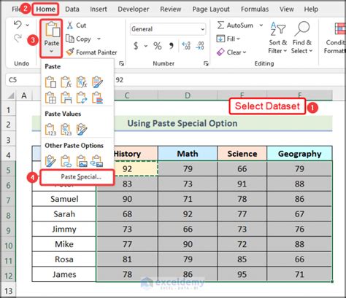
Task: Open the Find & Select magnifier
Action: (301, 37)
